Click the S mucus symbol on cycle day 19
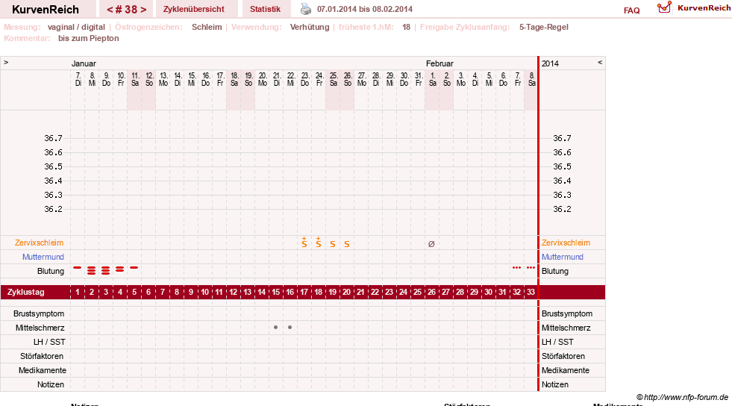Image resolution: width=732 pixels, height=406 pixels. click(332, 244)
